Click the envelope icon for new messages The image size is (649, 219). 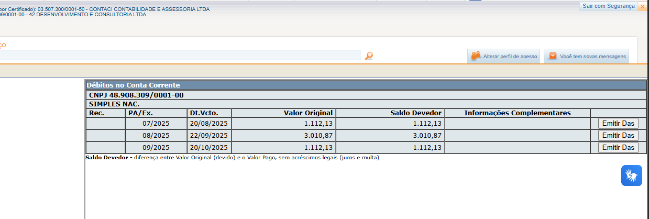[553, 56]
